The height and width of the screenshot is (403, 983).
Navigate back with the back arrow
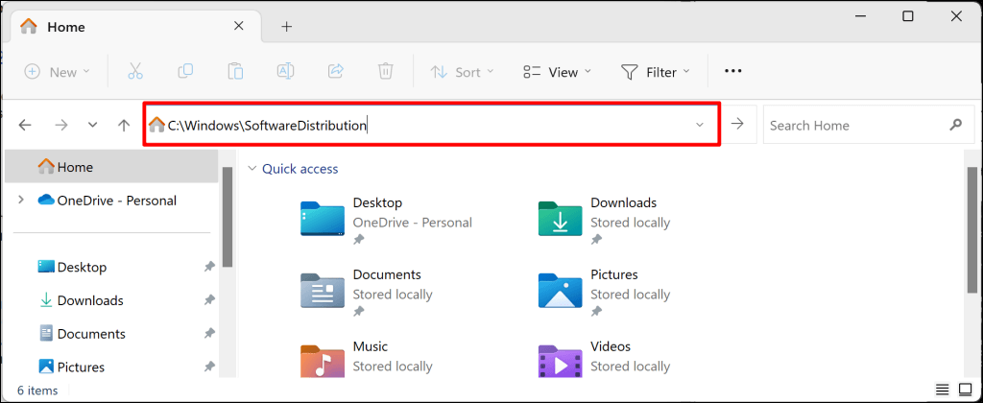(25, 125)
